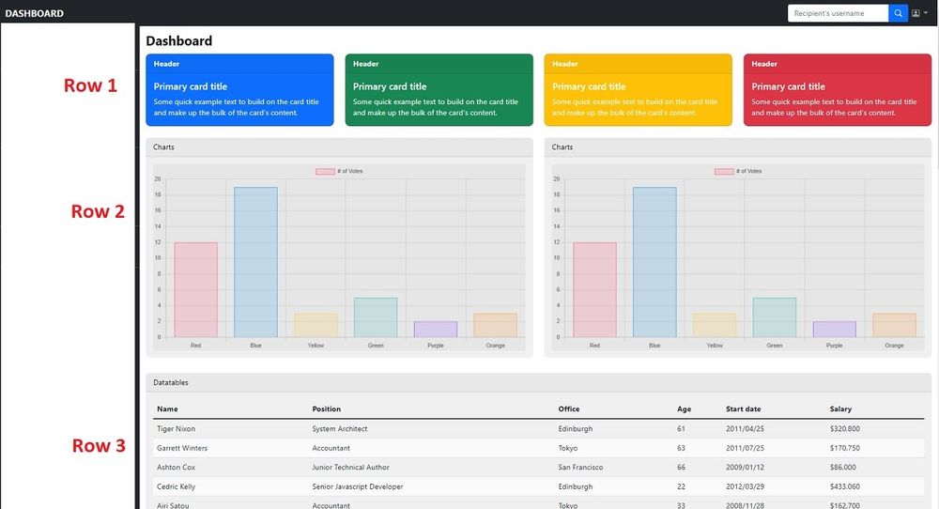Sort table by Salary column header
The width and height of the screenshot is (939, 509).
tap(840, 409)
